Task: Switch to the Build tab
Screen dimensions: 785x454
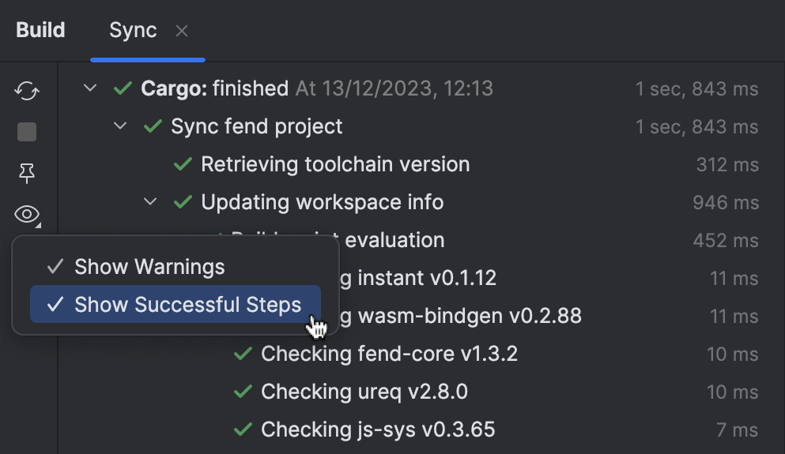Action: [40, 31]
